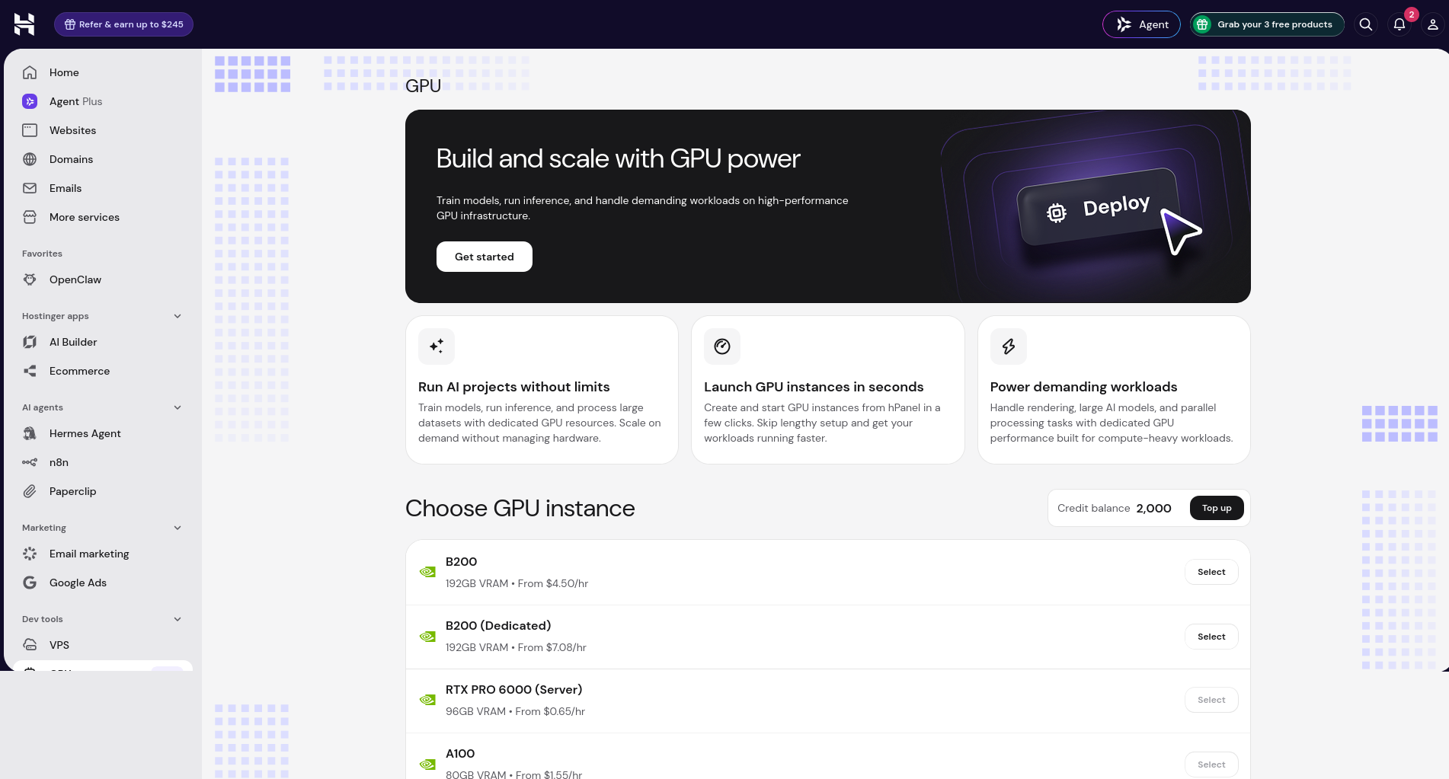Select the A100 GPU instance
This screenshot has width=1449, height=779.
click(x=1211, y=765)
